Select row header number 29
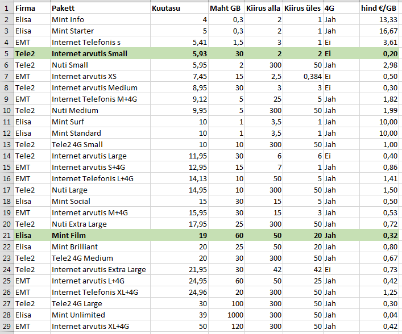This screenshot has height=334, width=402. click(6, 327)
